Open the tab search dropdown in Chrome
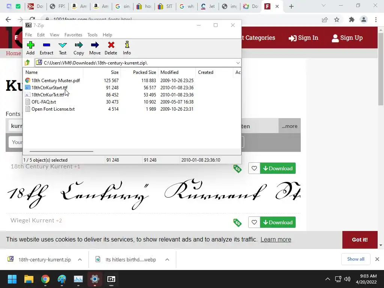This screenshot has height=288, width=384. [324, 5]
